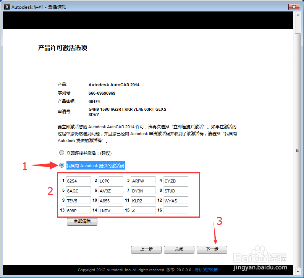Click the 序列号 label
304x278 pixels.
(65, 93)
